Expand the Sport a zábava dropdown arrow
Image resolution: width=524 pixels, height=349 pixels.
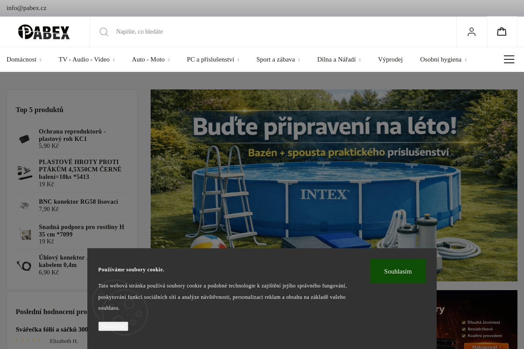(x=299, y=60)
